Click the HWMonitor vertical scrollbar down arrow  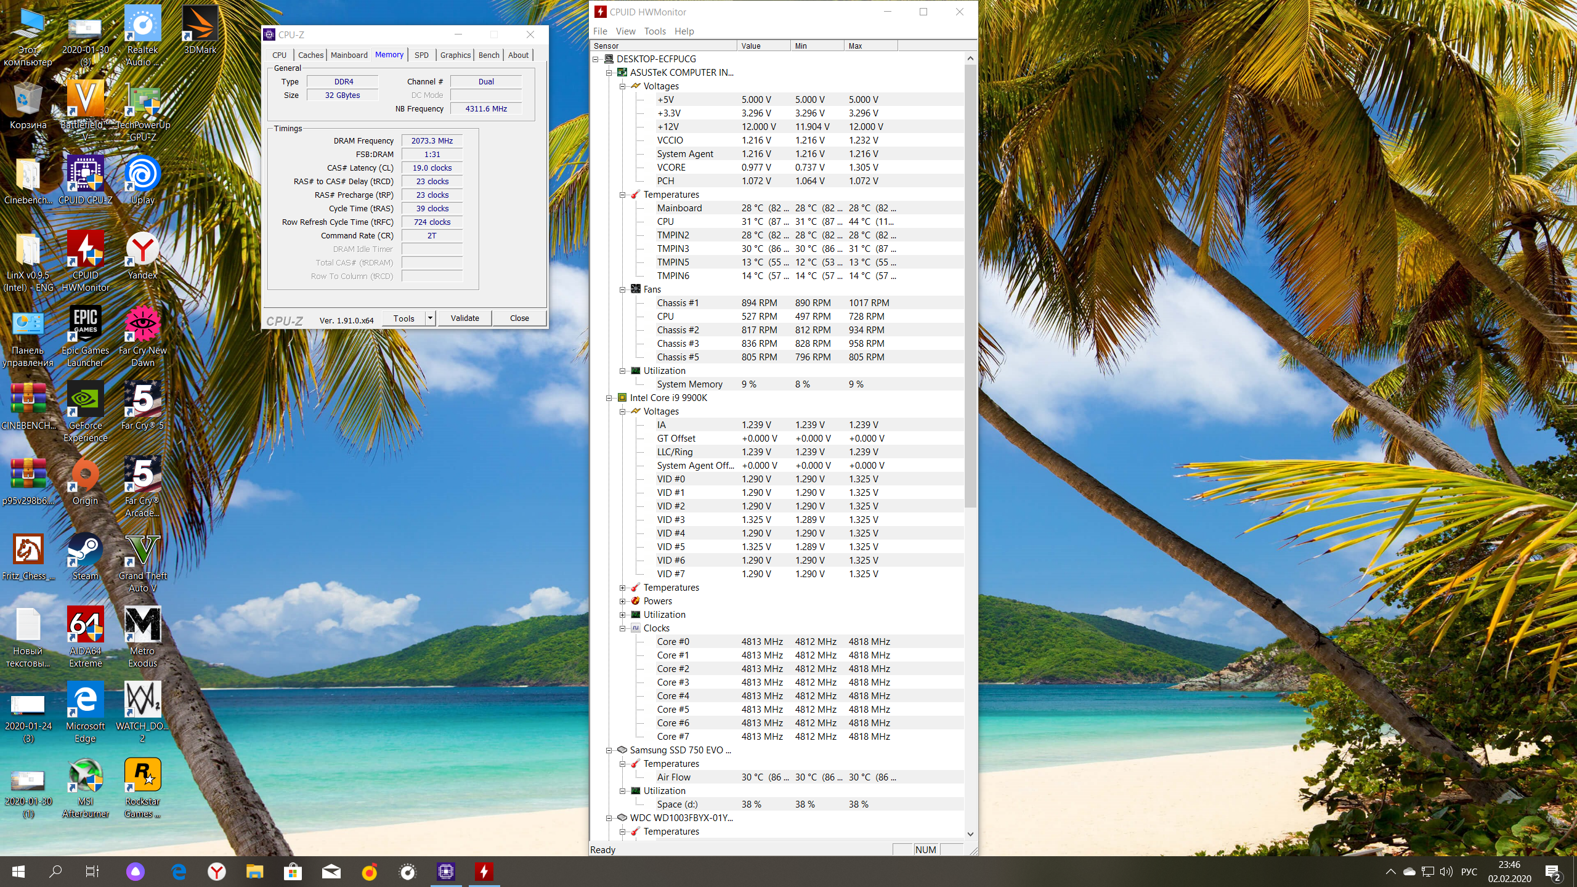pyautogui.click(x=970, y=833)
